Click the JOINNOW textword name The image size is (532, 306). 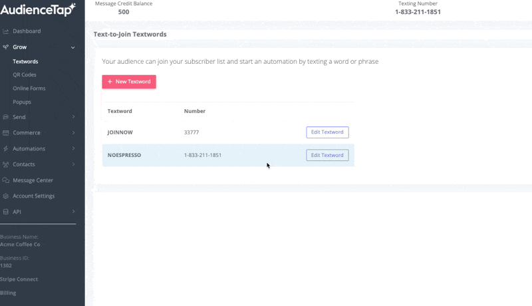coord(120,132)
